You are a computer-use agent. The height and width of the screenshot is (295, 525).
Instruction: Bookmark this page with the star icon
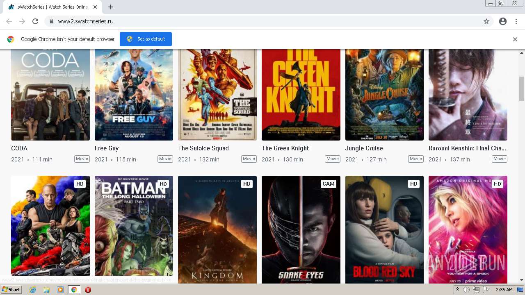pyautogui.click(x=486, y=21)
